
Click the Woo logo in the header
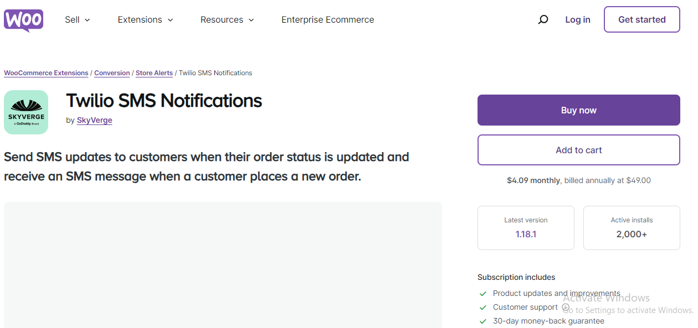point(23,19)
